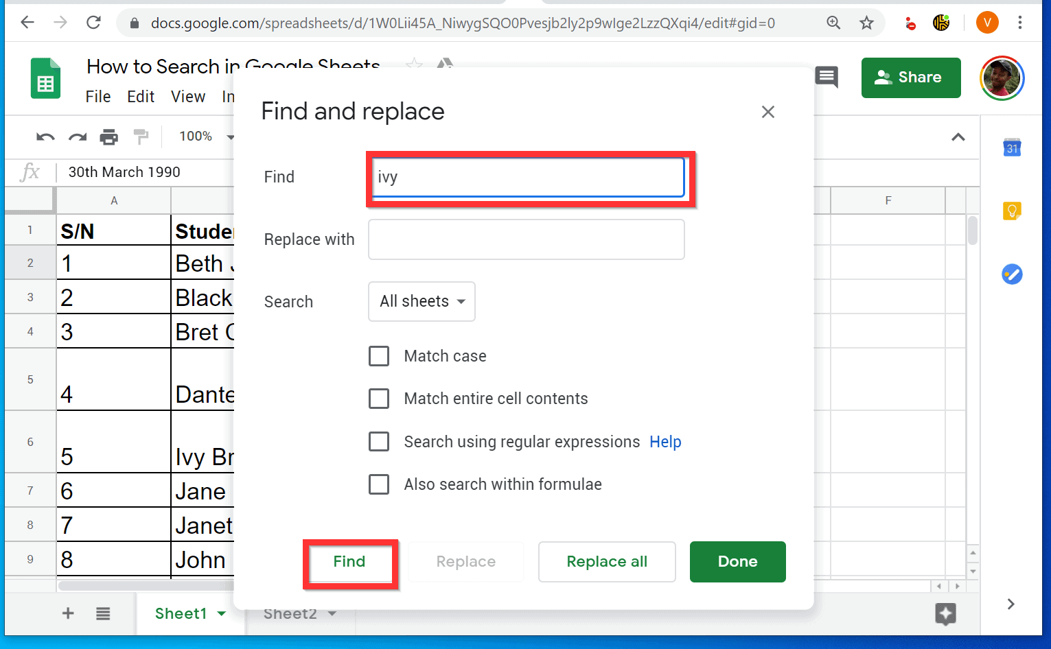Image resolution: width=1051 pixels, height=649 pixels.
Task: Click the S/N header cell
Action: click(114, 231)
